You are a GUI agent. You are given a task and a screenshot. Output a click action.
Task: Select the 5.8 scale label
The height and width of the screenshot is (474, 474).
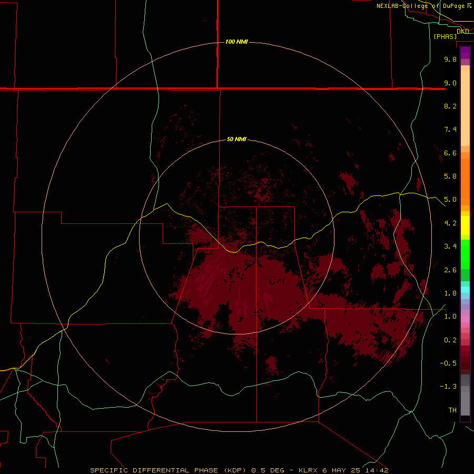450,176
